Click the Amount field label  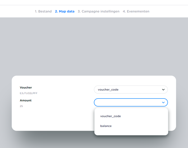[25, 100]
